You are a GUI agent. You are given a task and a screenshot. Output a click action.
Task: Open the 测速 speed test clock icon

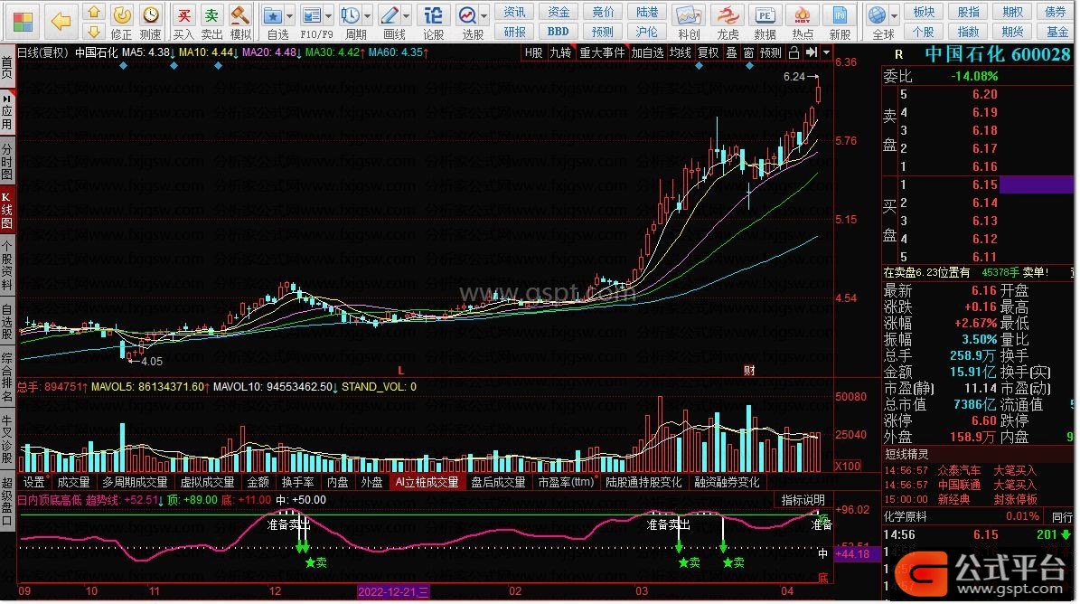click(x=150, y=22)
